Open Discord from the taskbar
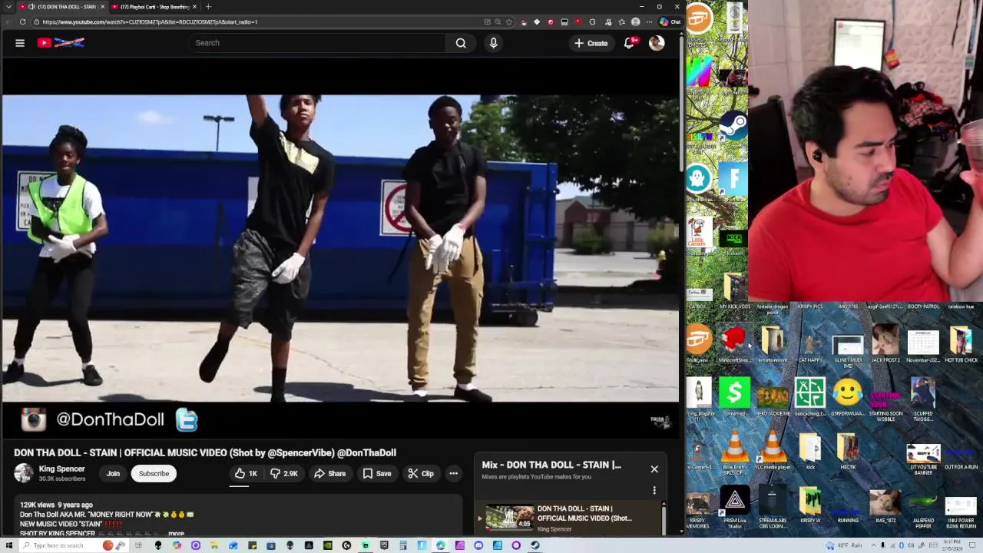 pyautogui.click(x=478, y=545)
